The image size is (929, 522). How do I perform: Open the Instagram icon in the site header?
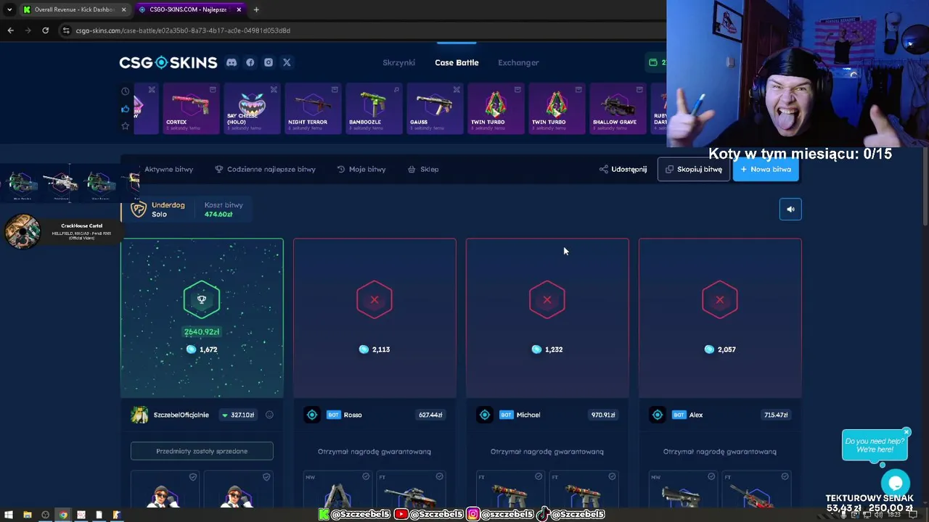click(269, 62)
